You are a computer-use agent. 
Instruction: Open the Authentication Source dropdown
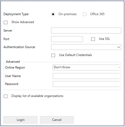click(86, 47)
